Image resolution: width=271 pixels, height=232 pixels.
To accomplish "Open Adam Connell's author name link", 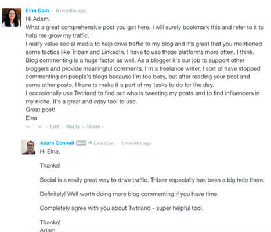I will 57,143.
